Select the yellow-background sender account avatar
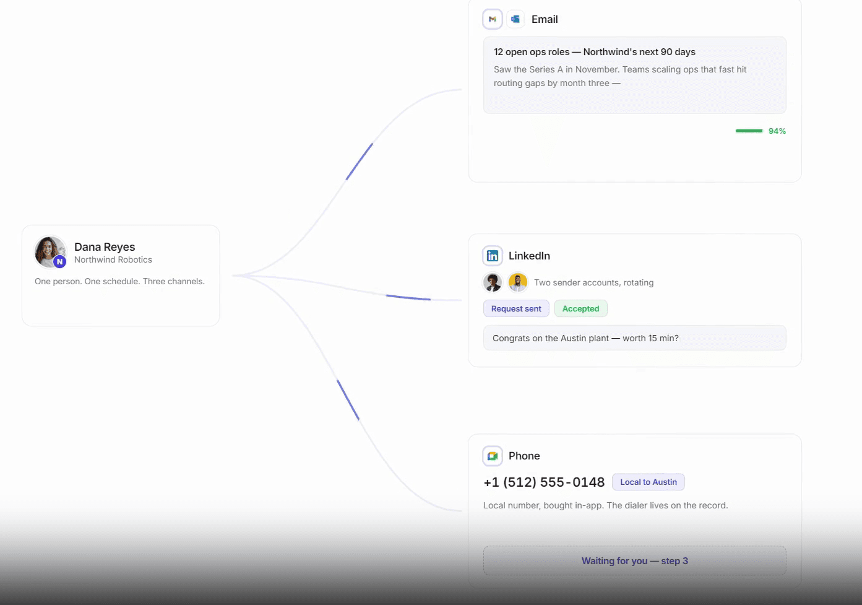This screenshot has width=862, height=605. (x=518, y=282)
